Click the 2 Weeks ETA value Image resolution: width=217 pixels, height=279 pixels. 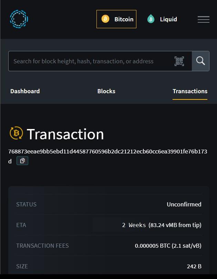pyautogui.click(x=134, y=225)
